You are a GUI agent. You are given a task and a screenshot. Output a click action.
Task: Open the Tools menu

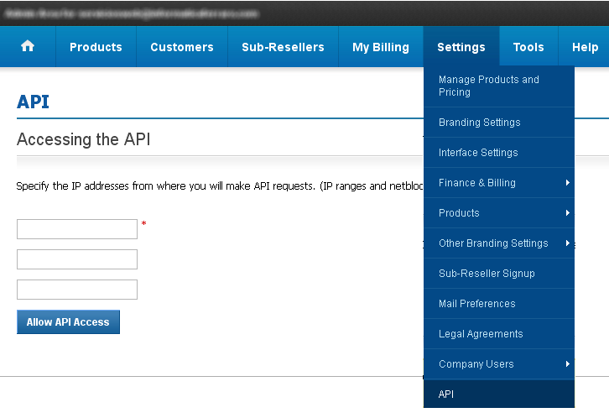528,47
